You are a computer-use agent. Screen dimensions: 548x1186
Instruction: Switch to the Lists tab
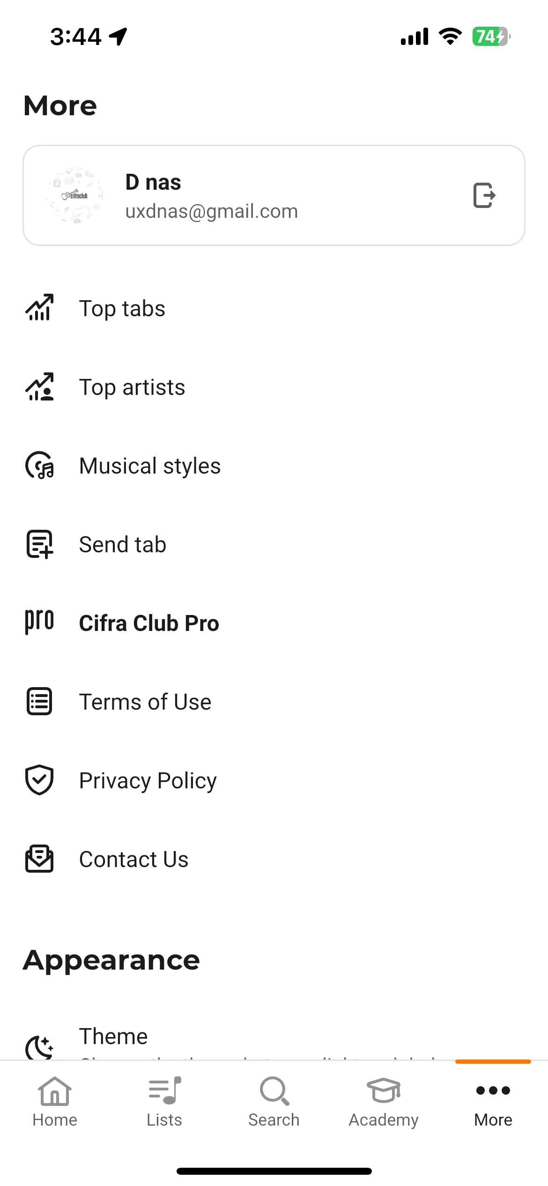pos(164,1102)
